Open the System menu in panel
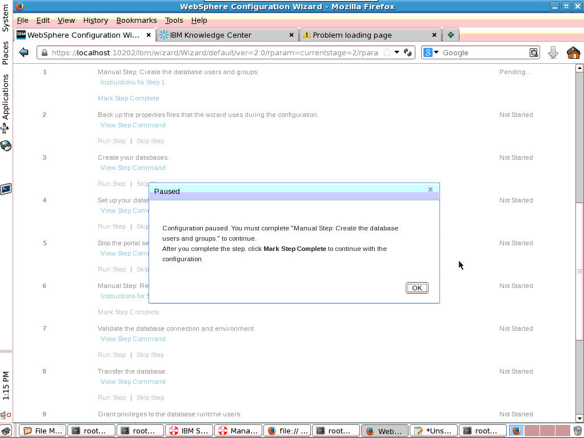This screenshot has height=438, width=584. [x=5, y=18]
